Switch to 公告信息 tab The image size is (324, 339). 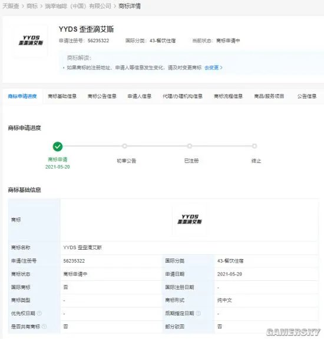(x=307, y=96)
